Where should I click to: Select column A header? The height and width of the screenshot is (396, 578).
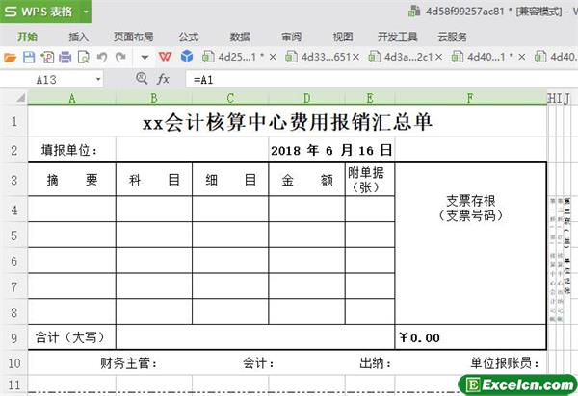[x=72, y=98]
